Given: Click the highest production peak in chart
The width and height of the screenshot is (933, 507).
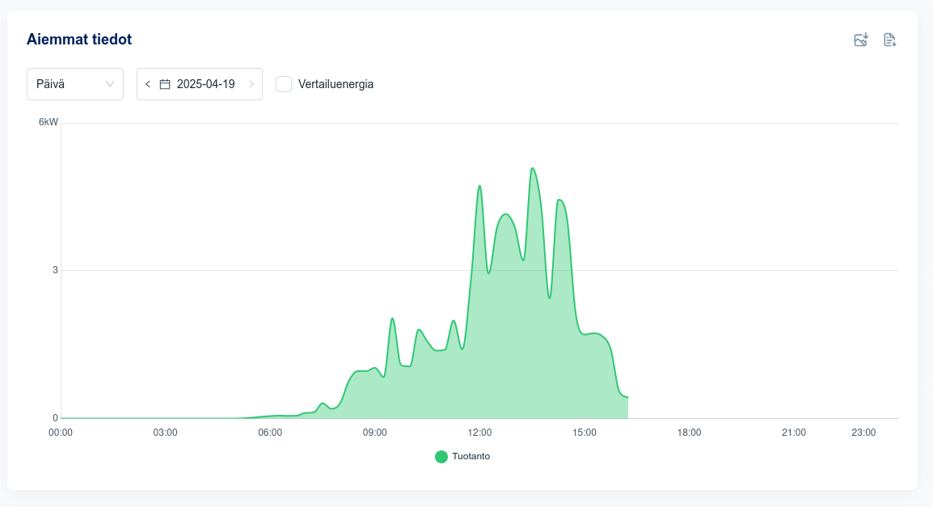Looking at the screenshot, I should [x=532, y=169].
